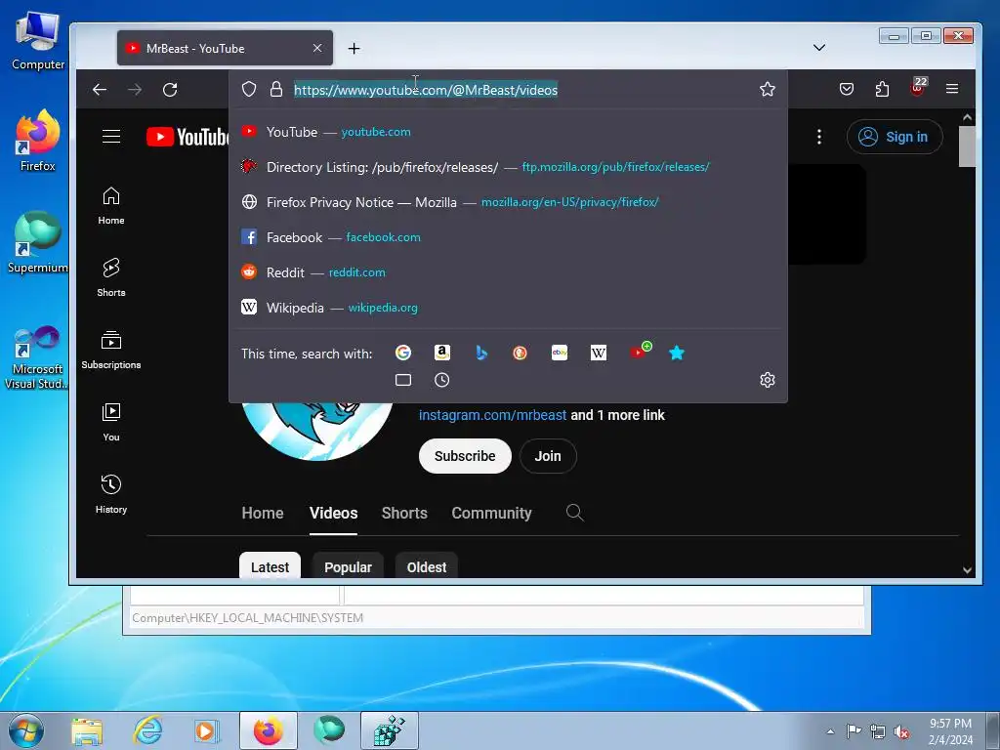Search in open Tabs icon
Screen dimensions: 1000x750
tap(403, 380)
